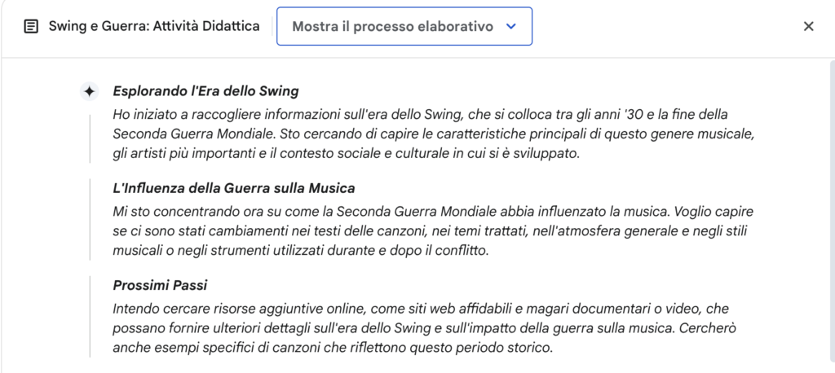This screenshot has width=835, height=373.
Task: Click the vertical line beside the first section
Action: point(90,138)
